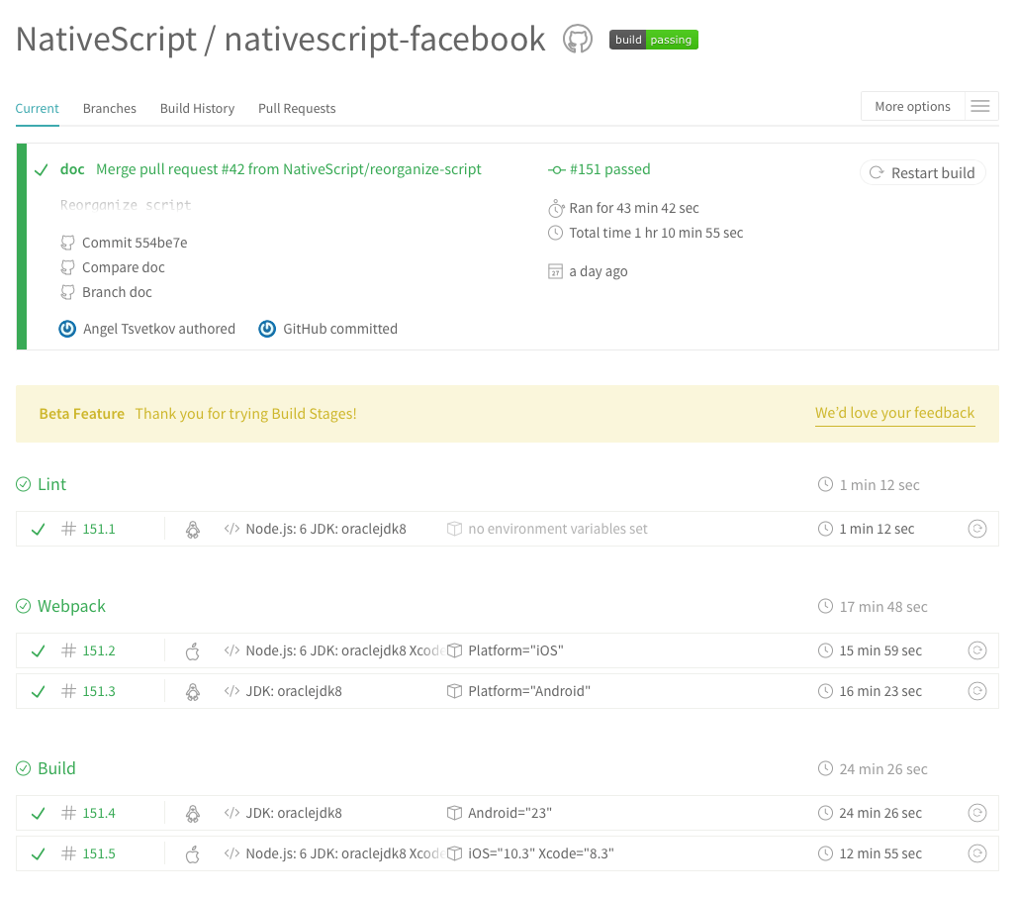
Task: Open Commit 554be7e link
Action: tap(135, 243)
